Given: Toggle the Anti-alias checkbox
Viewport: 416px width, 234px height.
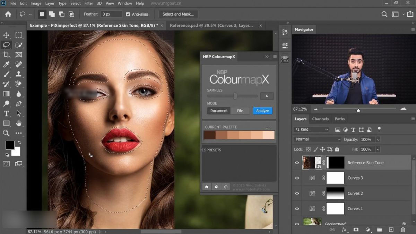Looking at the screenshot, I should click(x=128, y=14).
